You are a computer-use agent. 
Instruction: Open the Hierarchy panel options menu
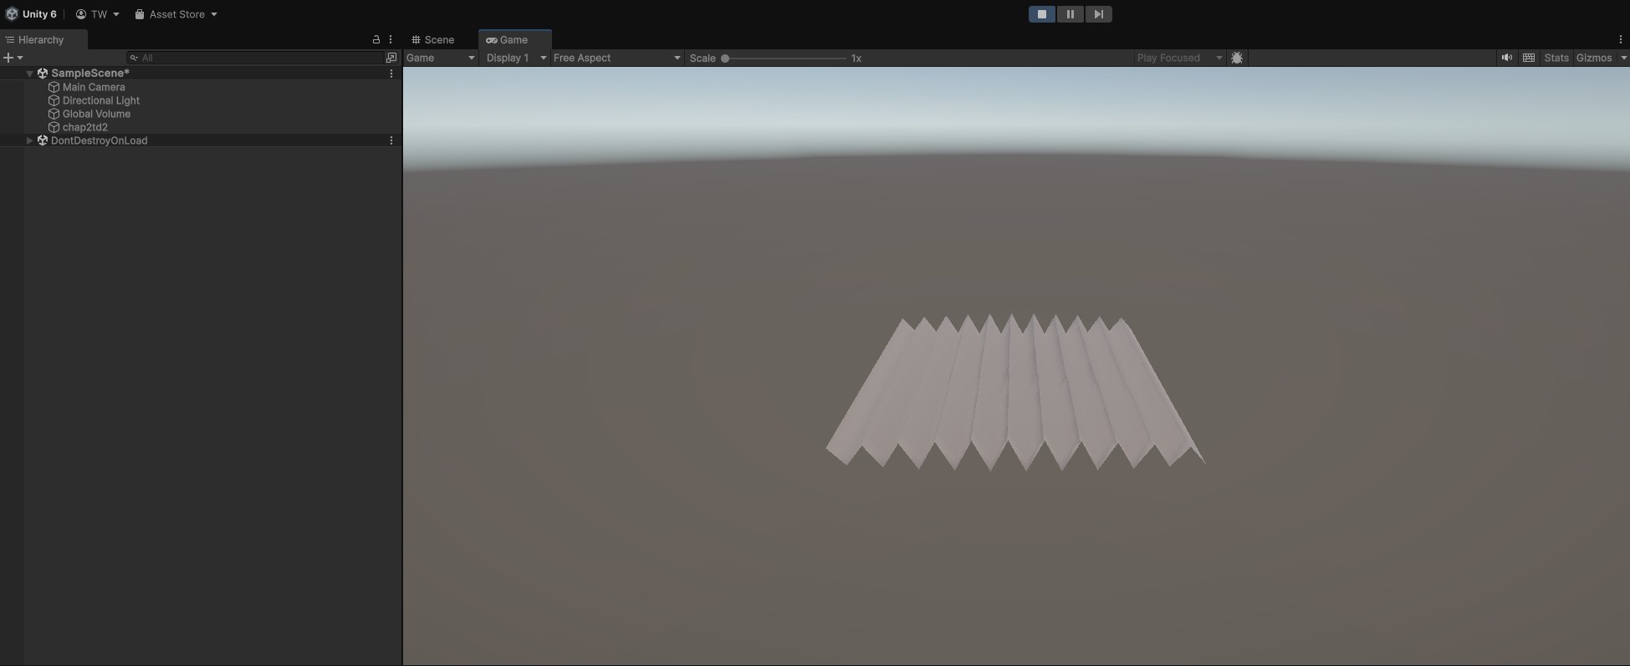click(391, 39)
